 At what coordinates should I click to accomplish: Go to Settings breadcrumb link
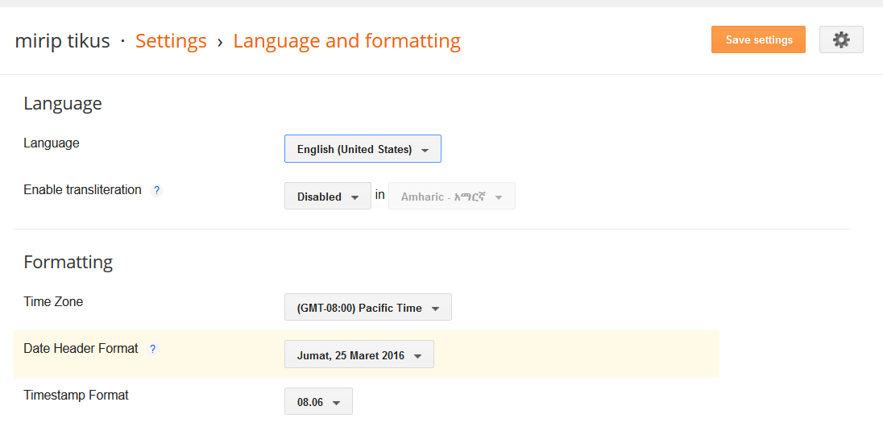pyautogui.click(x=171, y=40)
